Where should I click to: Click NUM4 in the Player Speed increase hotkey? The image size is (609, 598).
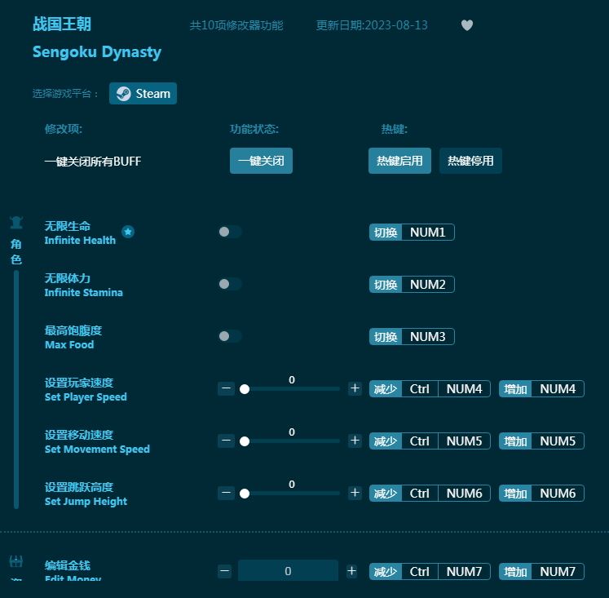(558, 389)
